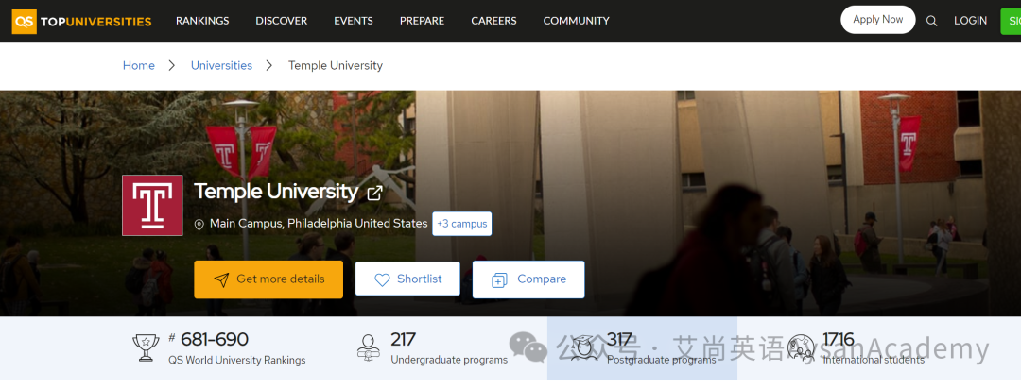This screenshot has width=1021, height=389.
Task: Click the 217 undergraduate programs value
Action: [x=403, y=340]
